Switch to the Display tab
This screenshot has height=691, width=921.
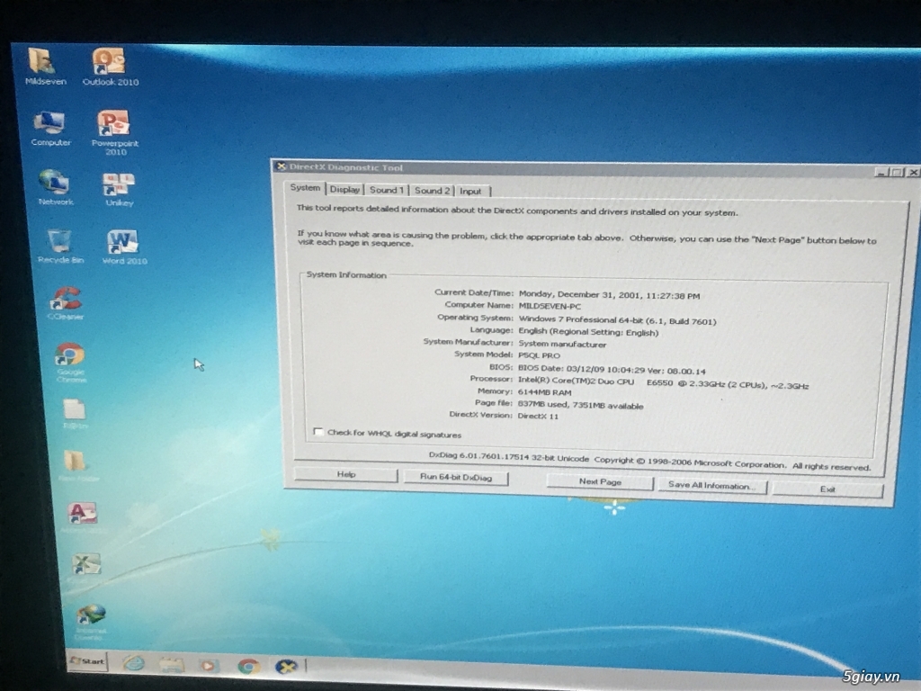344,189
